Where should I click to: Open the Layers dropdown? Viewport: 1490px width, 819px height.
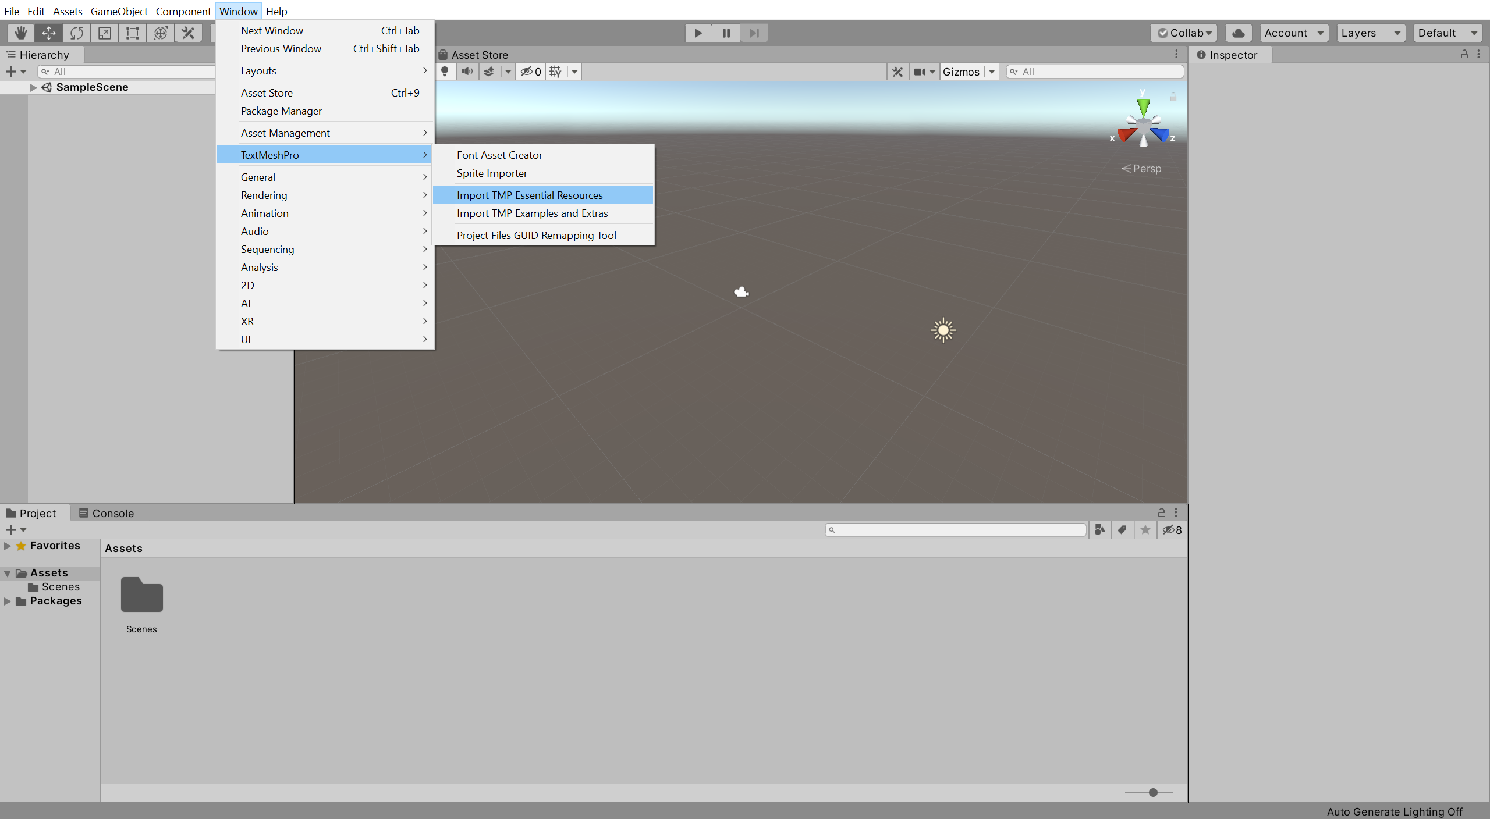click(x=1370, y=33)
